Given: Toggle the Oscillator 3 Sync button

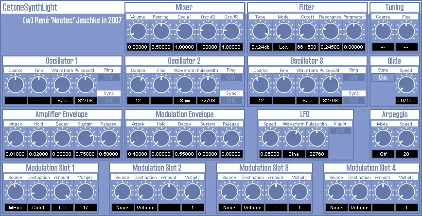Looking at the screenshot, I should click(353, 101).
